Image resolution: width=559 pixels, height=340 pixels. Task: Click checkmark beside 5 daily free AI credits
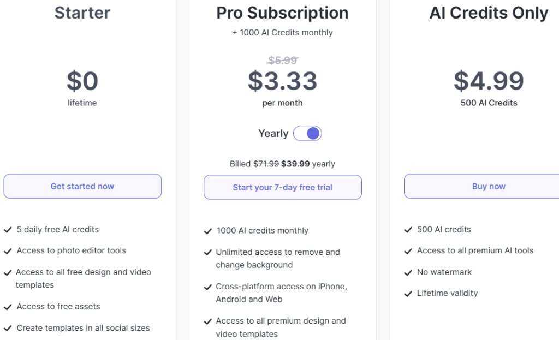click(x=8, y=230)
